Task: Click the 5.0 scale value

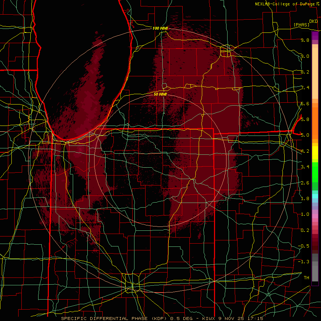Action: (305, 135)
